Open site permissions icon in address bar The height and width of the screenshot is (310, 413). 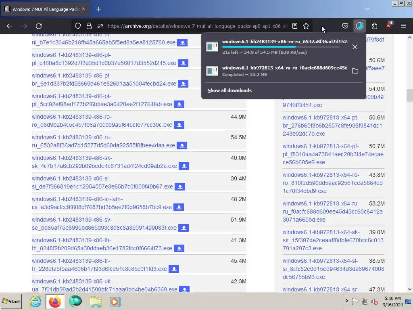click(100, 26)
